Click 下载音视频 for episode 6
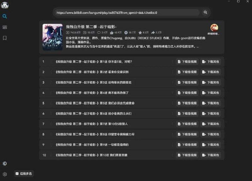252x181 pixels. pos(187,113)
